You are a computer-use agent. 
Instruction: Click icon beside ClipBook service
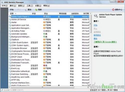tap(10, 39)
